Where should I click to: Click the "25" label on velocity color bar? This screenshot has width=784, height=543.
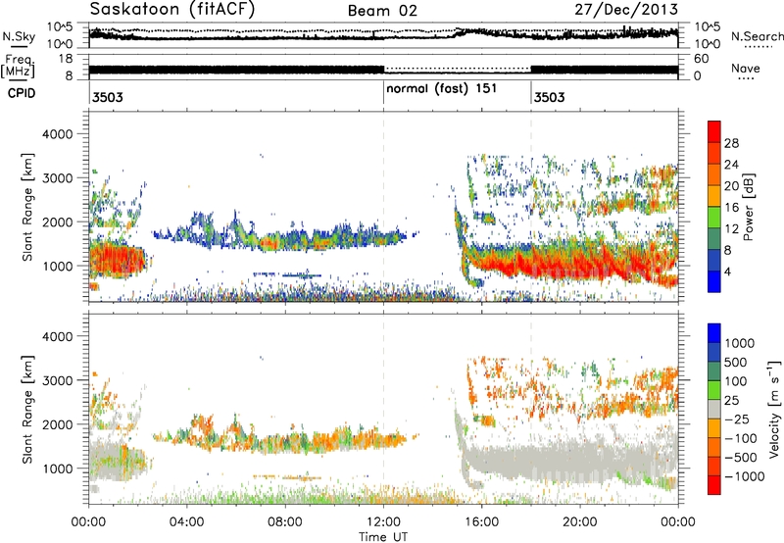coord(732,401)
